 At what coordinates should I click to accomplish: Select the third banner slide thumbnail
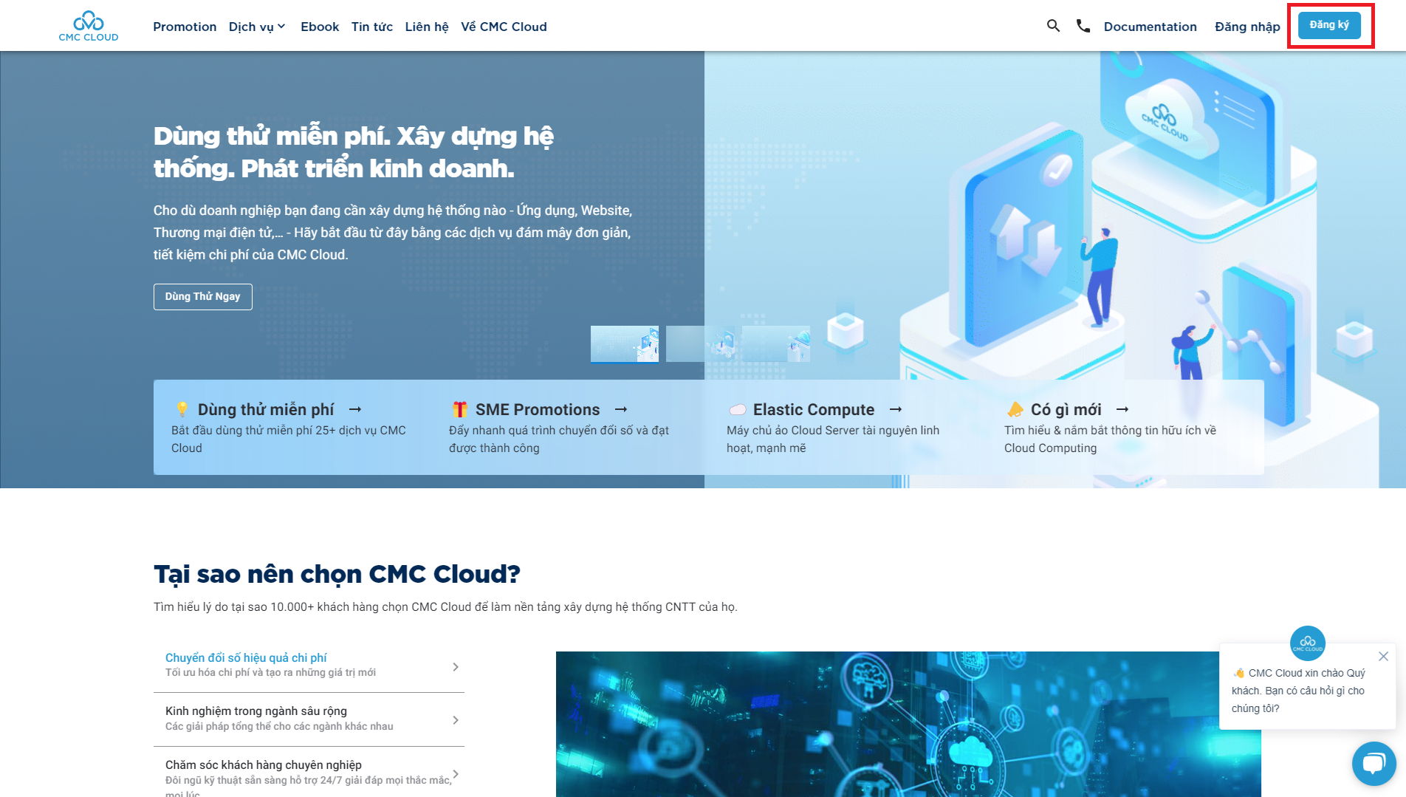pos(775,344)
